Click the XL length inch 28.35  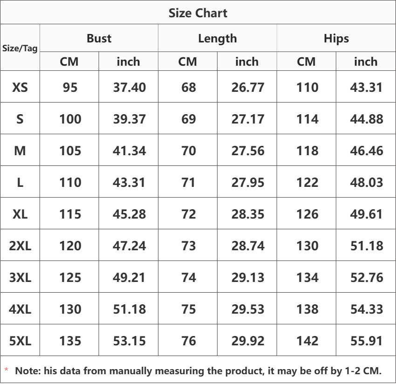click(x=248, y=214)
